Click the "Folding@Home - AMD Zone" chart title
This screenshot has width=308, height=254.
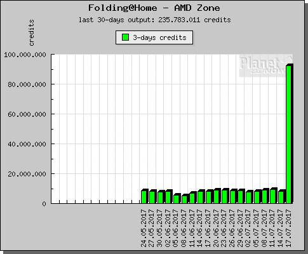click(x=154, y=8)
